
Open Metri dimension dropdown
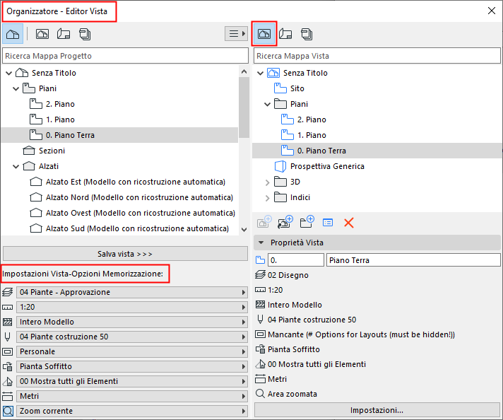(132, 396)
